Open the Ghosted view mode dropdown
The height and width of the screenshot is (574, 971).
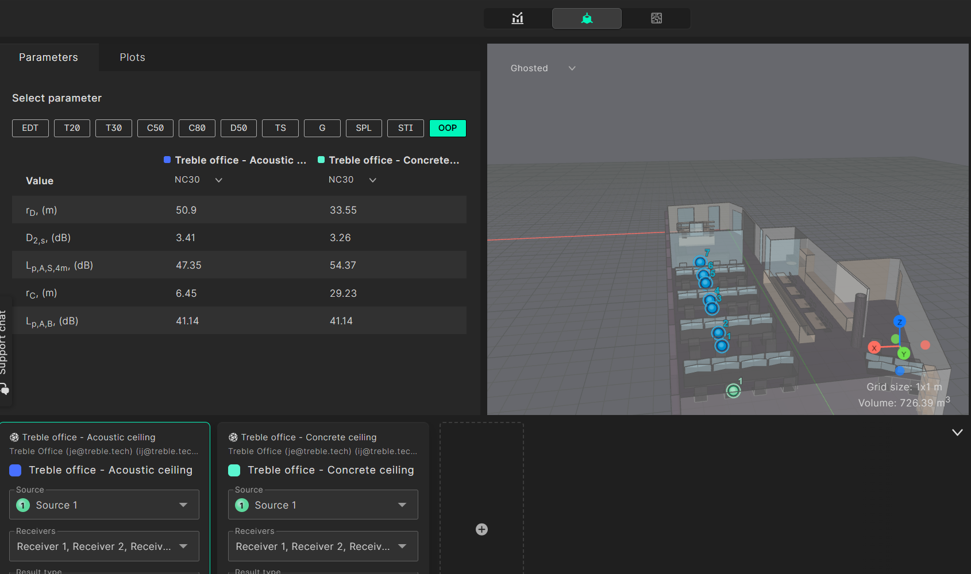click(543, 68)
